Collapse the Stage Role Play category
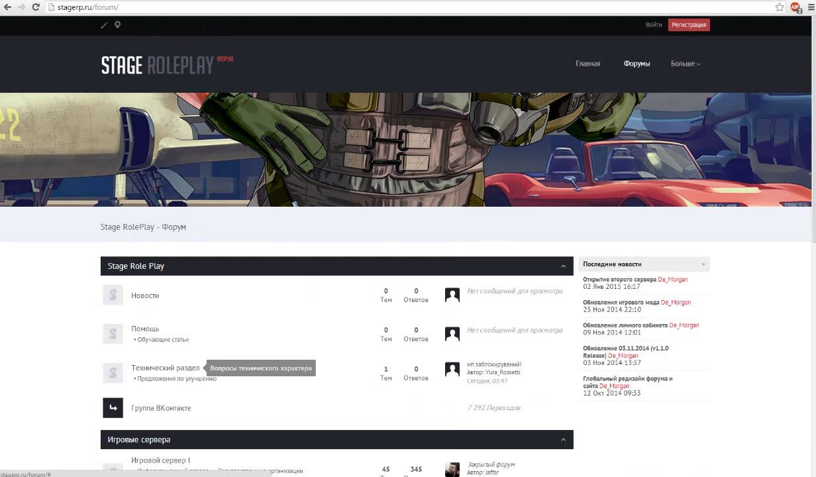 tap(563, 266)
